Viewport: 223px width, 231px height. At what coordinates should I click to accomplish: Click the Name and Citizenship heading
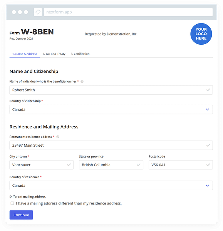pyautogui.click(x=34, y=72)
